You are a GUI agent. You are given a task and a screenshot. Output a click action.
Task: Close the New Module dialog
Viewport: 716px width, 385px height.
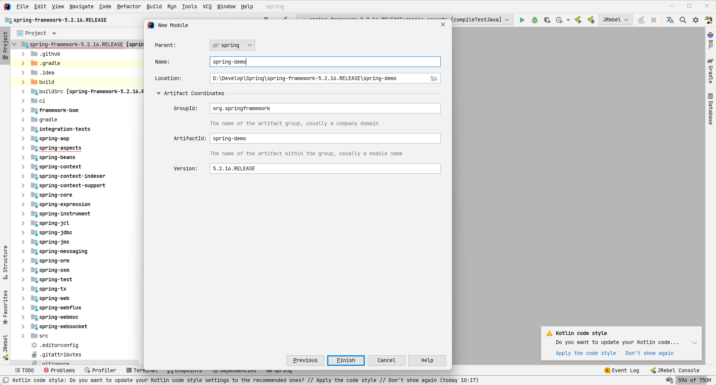[x=443, y=25]
